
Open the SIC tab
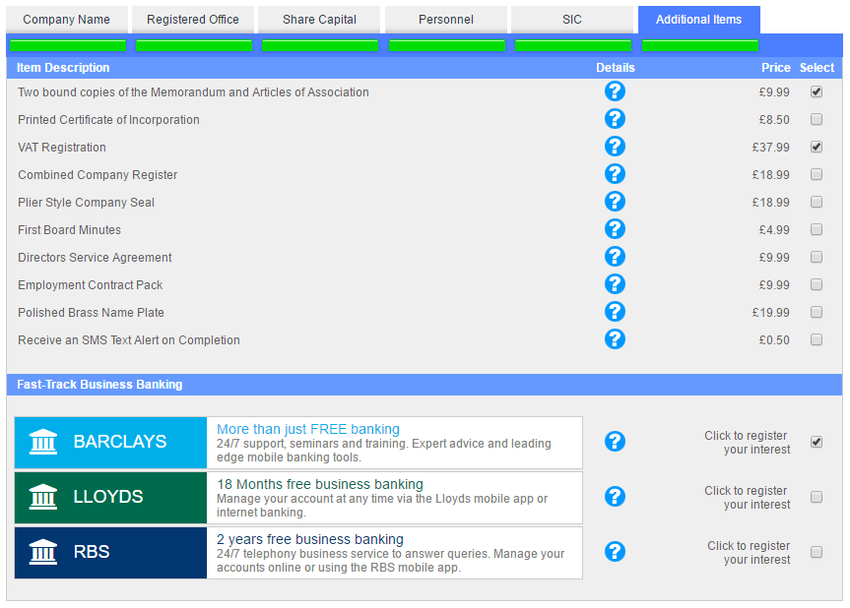point(572,20)
